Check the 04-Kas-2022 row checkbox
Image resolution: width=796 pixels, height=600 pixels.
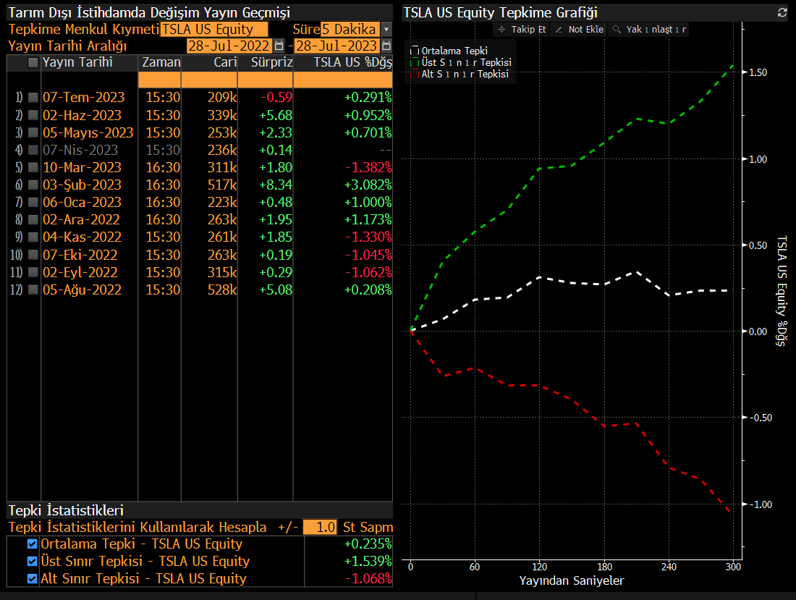[33, 237]
